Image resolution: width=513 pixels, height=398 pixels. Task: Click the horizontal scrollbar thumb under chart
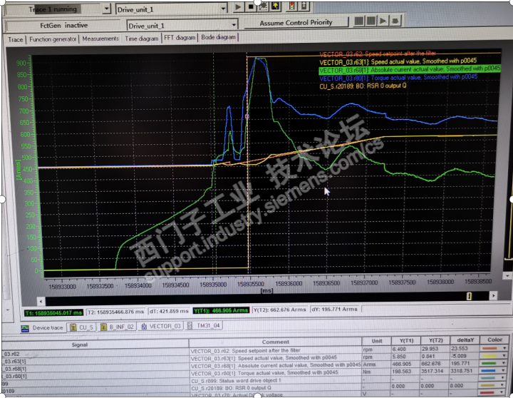click(x=469, y=296)
